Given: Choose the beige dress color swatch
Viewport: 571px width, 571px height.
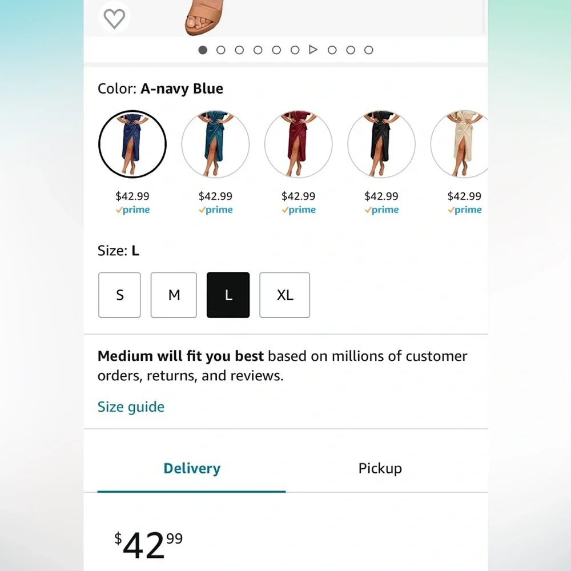Looking at the screenshot, I should [x=460, y=144].
